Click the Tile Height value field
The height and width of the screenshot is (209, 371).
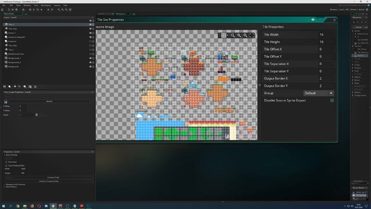[326, 42]
